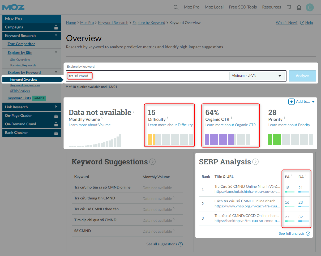This screenshot has height=256, width=321.
Task: Open True Competitor in the sidebar
Action: pyautogui.click(x=21, y=44)
